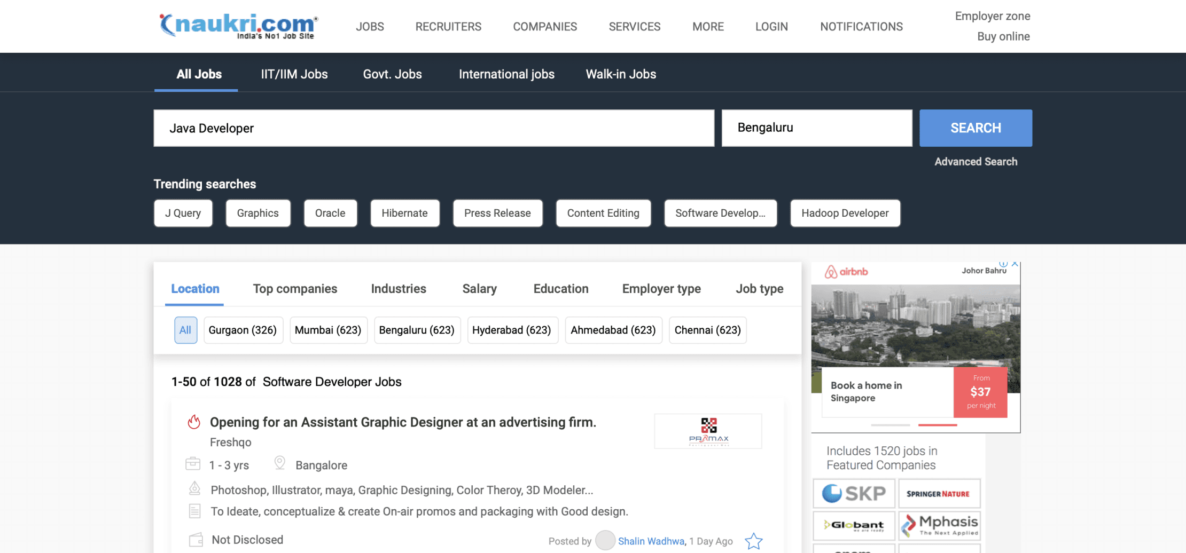Open the MORE menu
This screenshot has width=1186, height=553.
(708, 26)
